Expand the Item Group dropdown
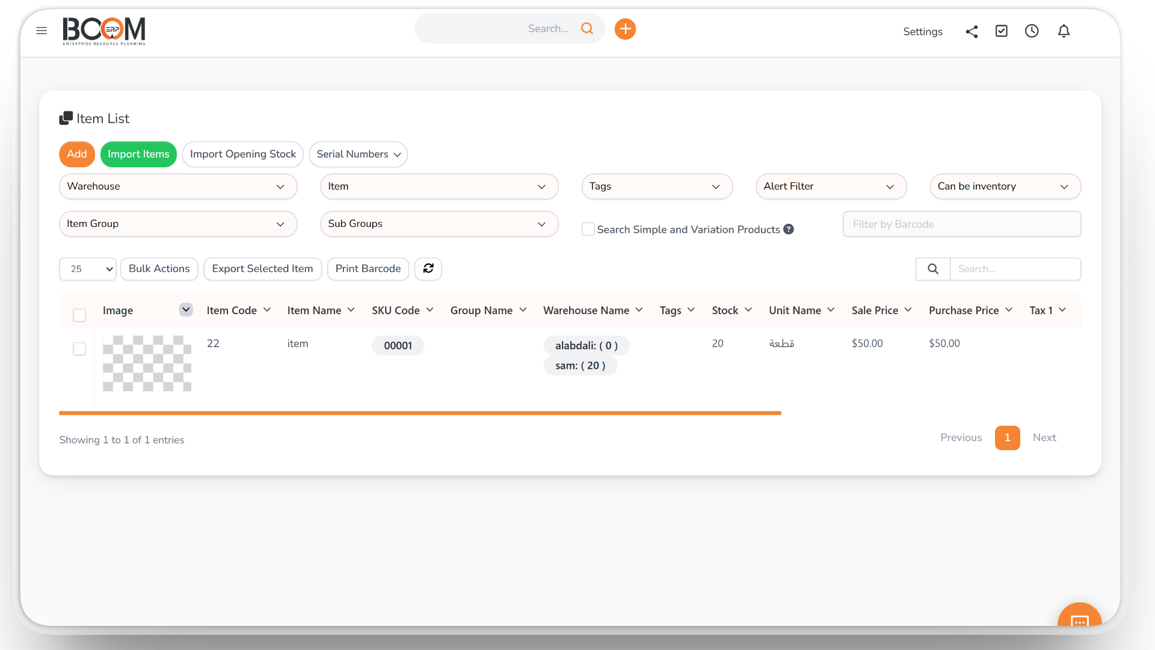This screenshot has width=1155, height=650. [178, 224]
